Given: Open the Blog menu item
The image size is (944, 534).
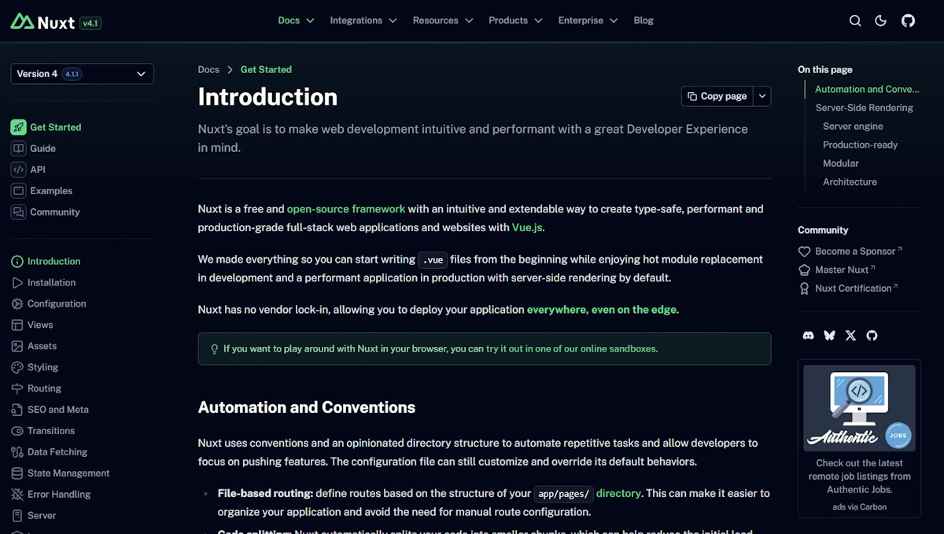Looking at the screenshot, I should (643, 20).
